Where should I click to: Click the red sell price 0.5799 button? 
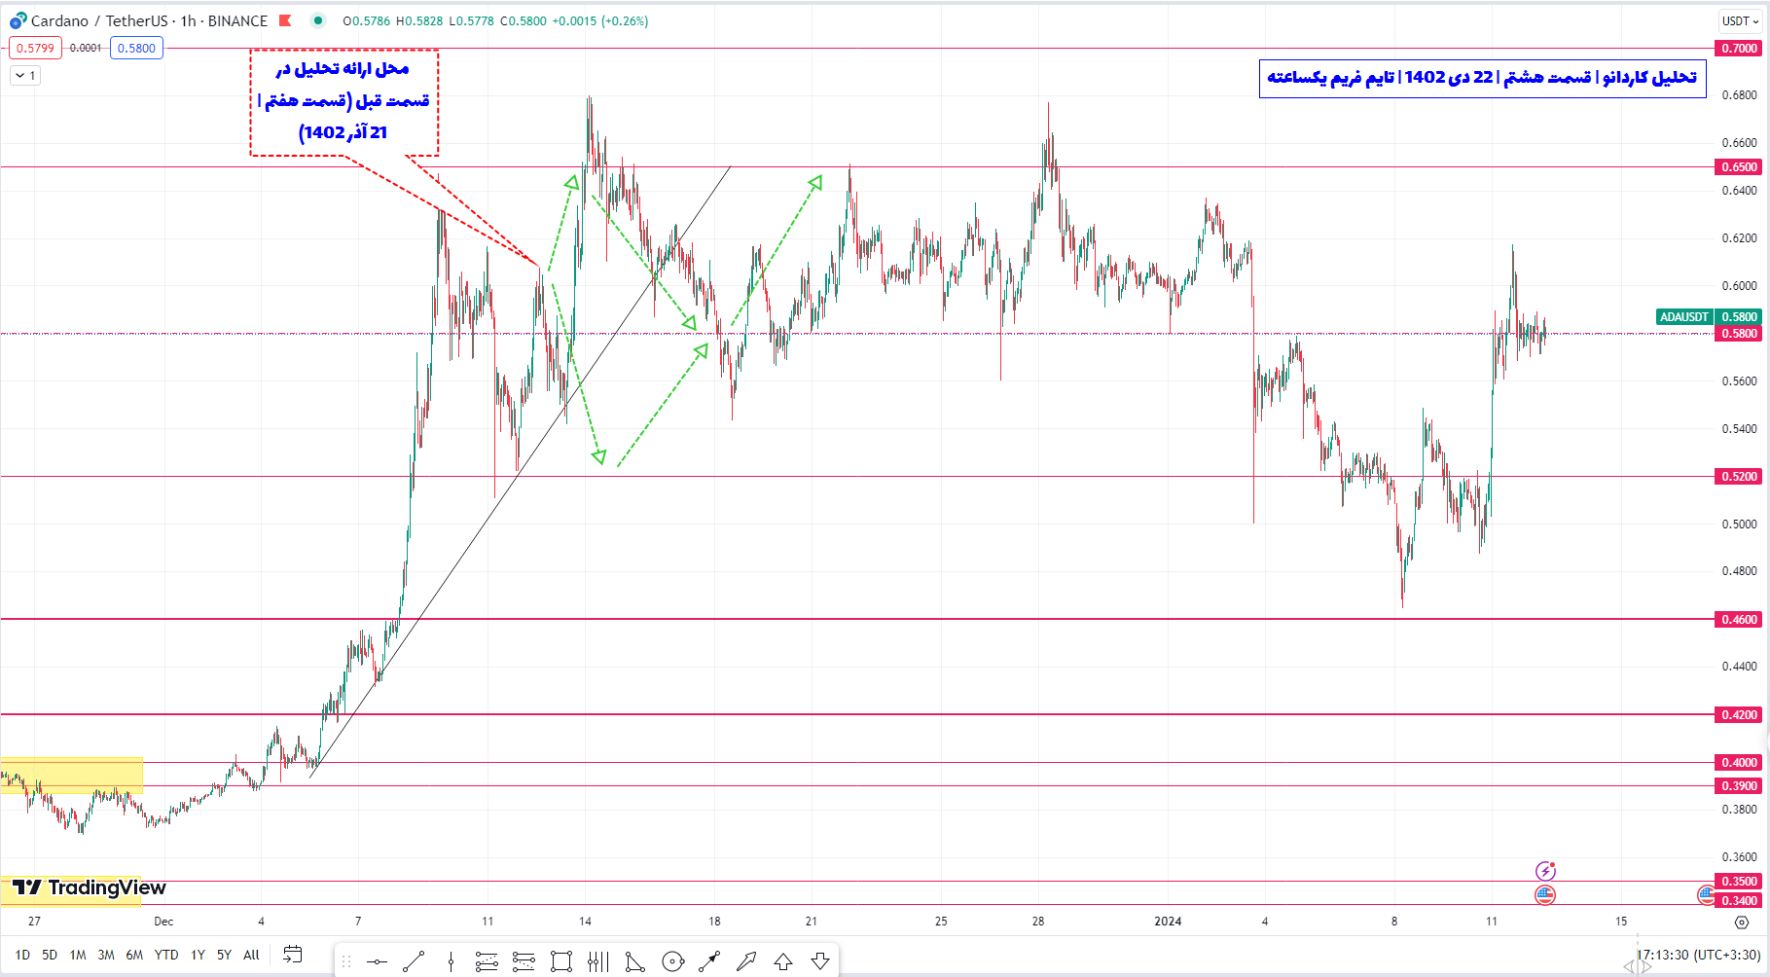pos(35,48)
